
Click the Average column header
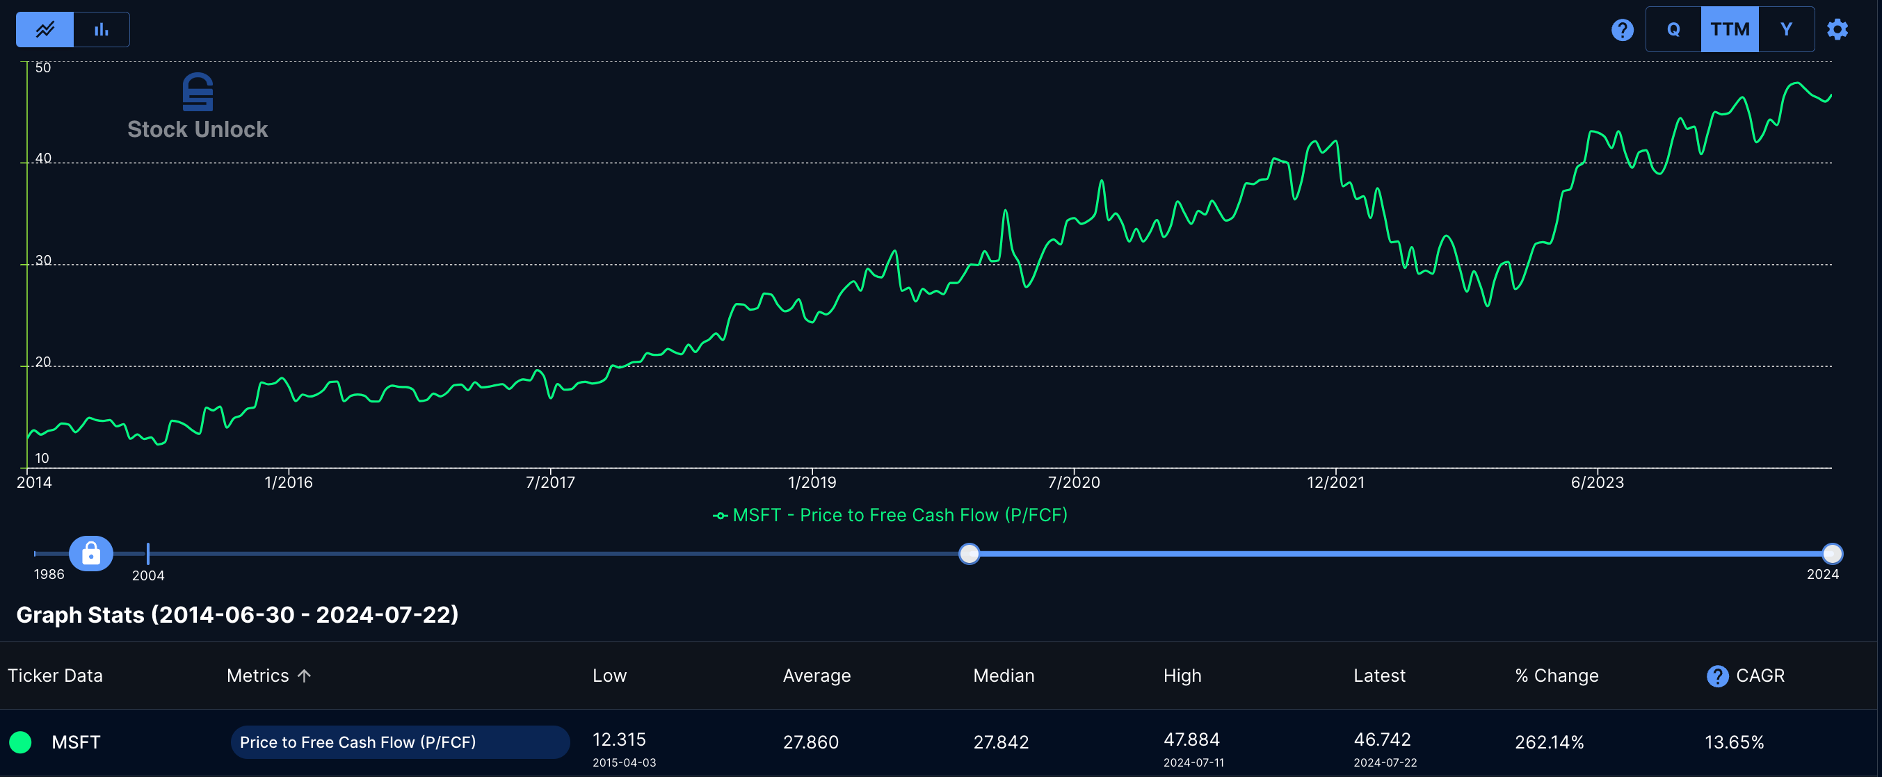click(x=817, y=676)
